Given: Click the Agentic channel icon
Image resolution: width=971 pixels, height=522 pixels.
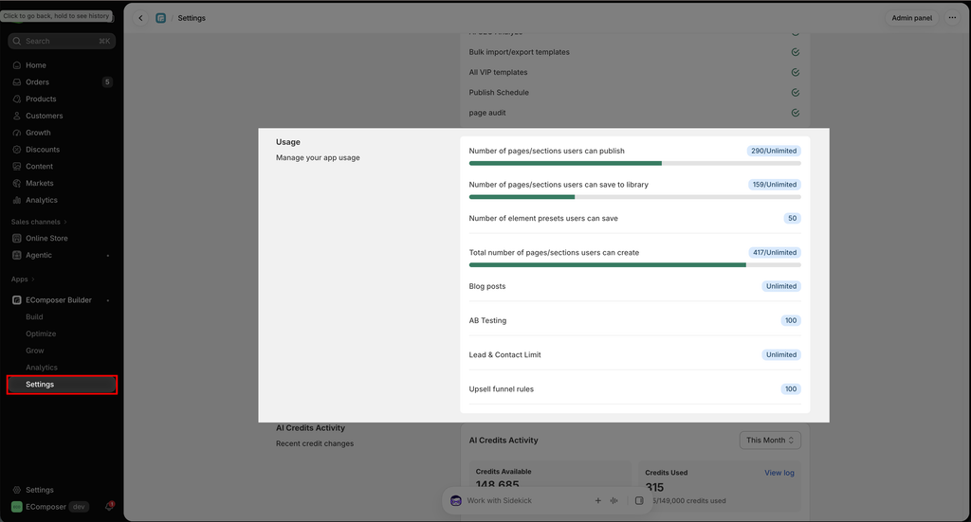Looking at the screenshot, I should click(17, 255).
